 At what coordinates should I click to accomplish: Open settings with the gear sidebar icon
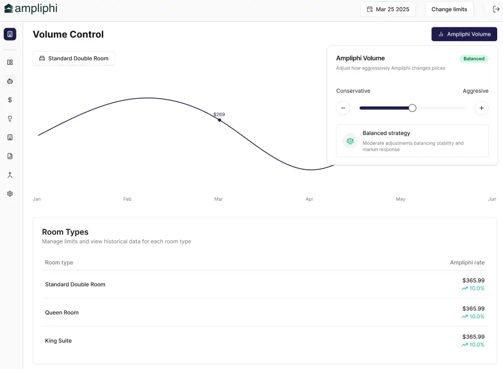9,193
